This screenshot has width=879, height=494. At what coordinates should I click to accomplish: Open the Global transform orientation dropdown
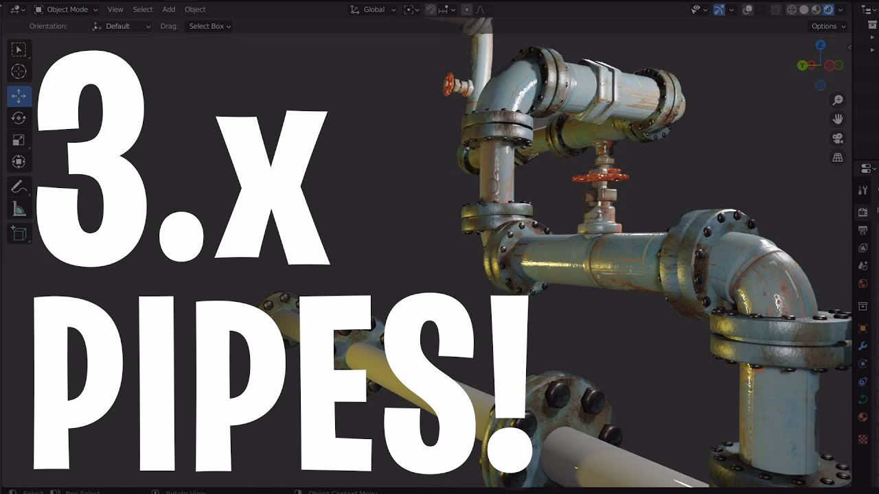click(373, 10)
